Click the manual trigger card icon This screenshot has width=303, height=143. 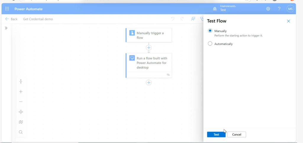(x=132, y=33)
